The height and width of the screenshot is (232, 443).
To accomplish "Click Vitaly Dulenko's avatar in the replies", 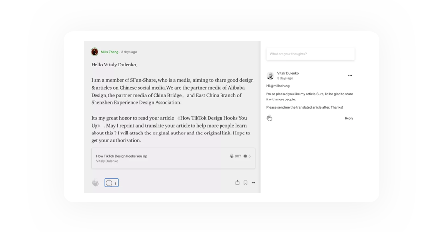I will click(270, 76).
